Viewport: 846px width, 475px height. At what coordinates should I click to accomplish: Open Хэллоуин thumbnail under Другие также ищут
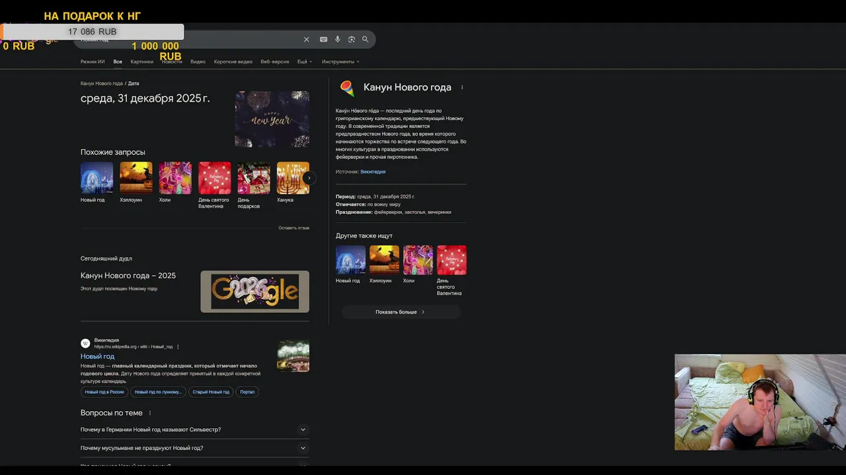[x=384, y=260]
